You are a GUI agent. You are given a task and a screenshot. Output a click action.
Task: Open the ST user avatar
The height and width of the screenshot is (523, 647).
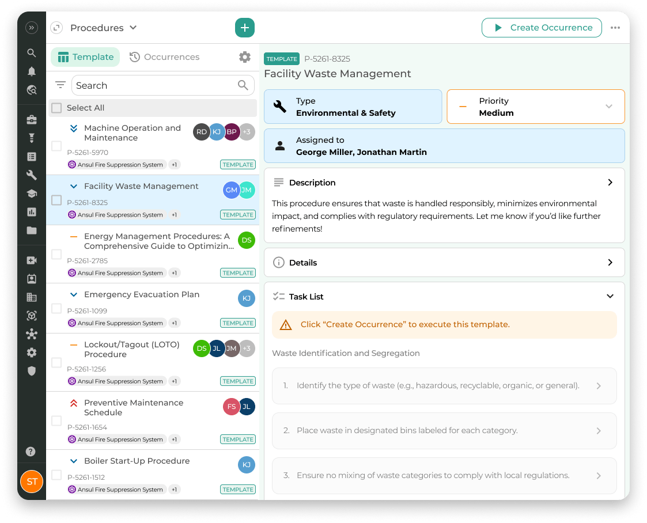click(32, 482)
